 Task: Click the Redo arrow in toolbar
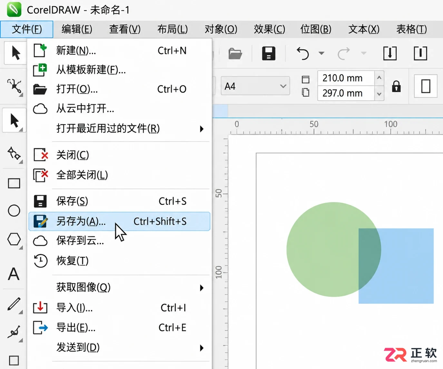[344, 53]
